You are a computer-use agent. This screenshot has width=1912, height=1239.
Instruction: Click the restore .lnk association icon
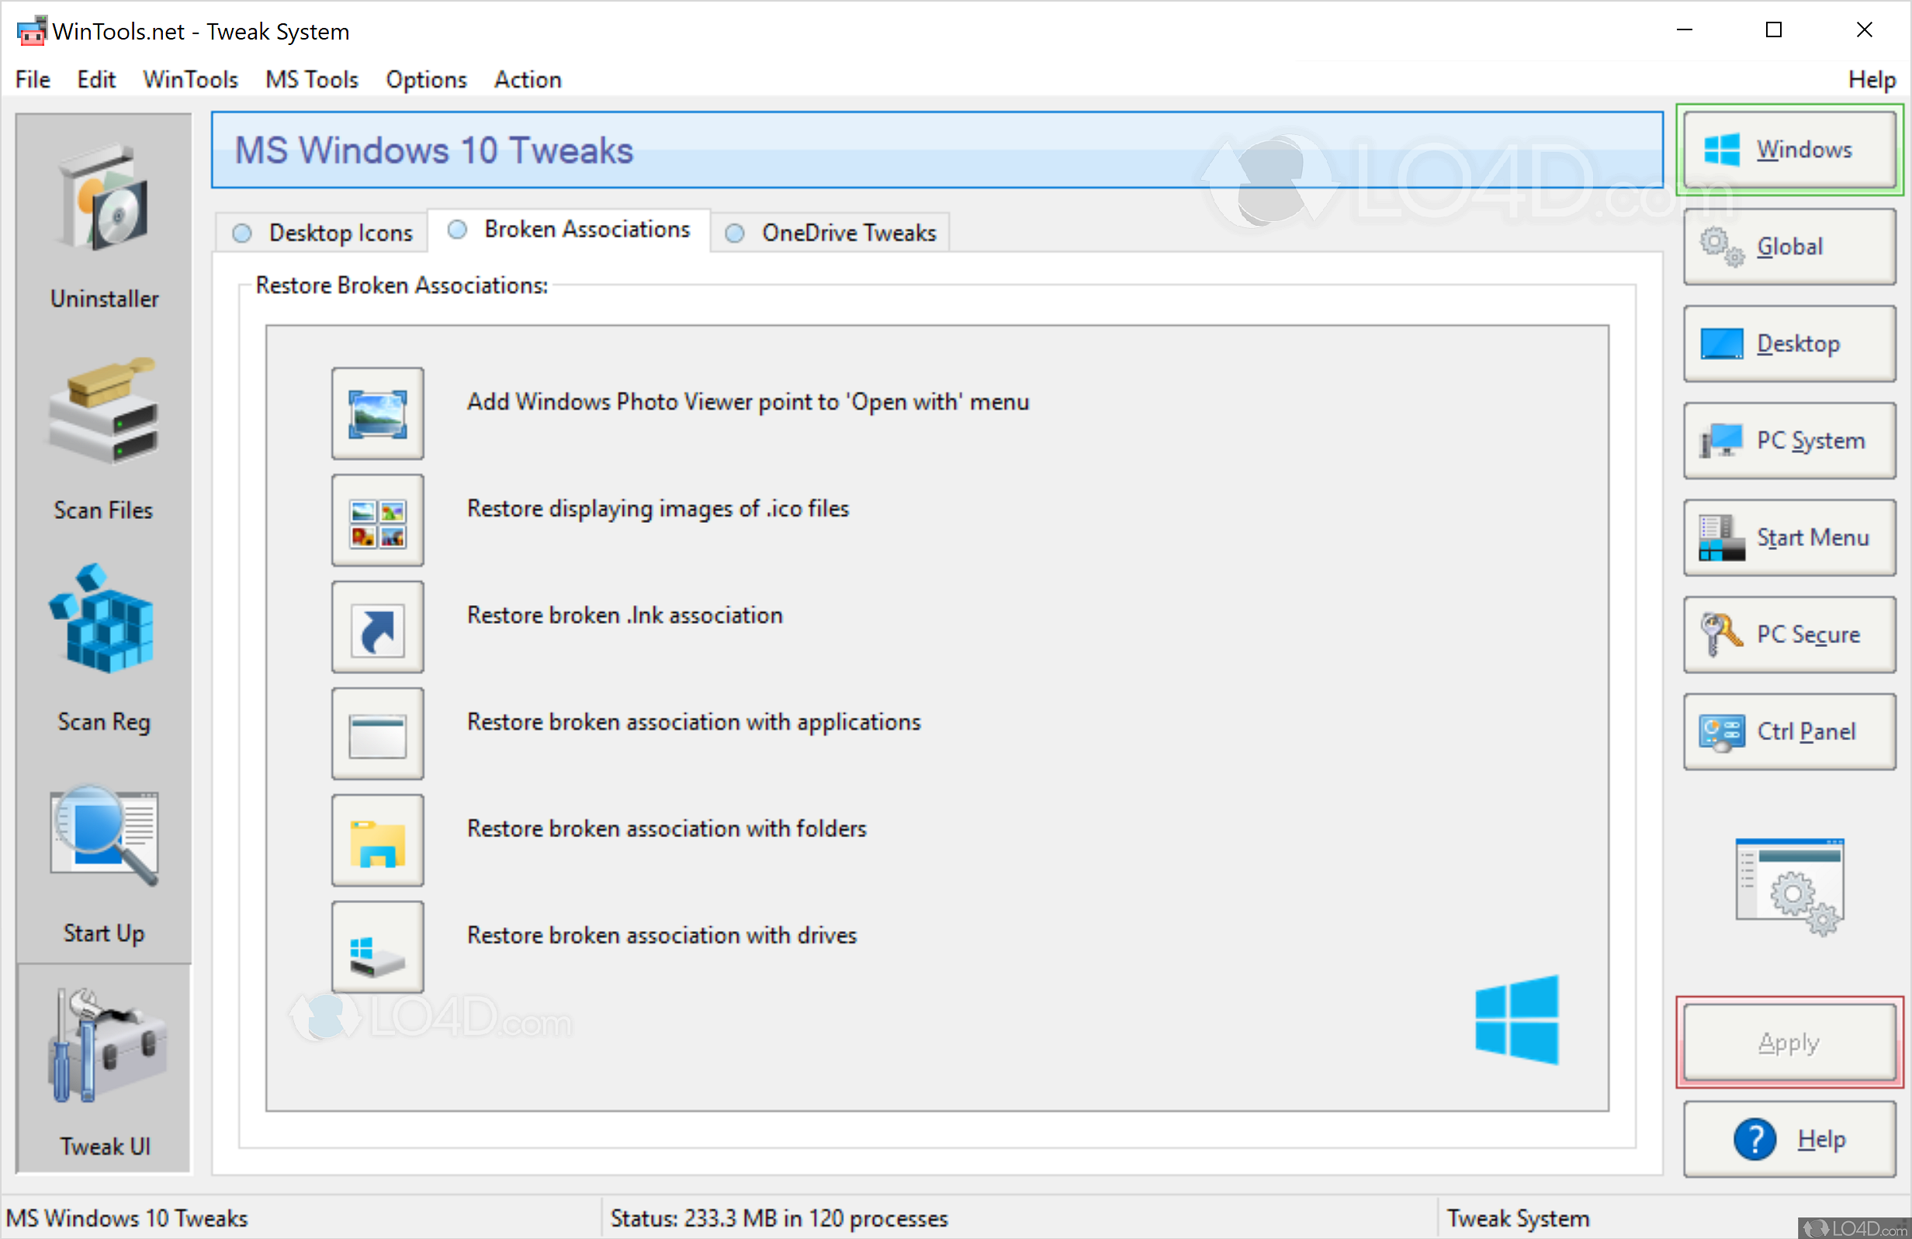click(377, 626)
